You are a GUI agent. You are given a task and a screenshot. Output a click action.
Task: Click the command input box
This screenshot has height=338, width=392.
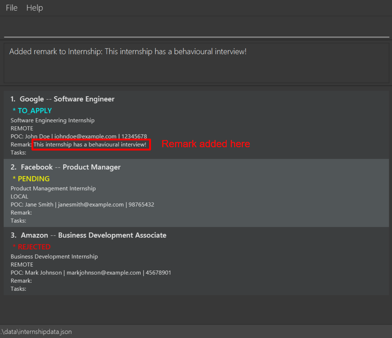click(x=196, y=28)
